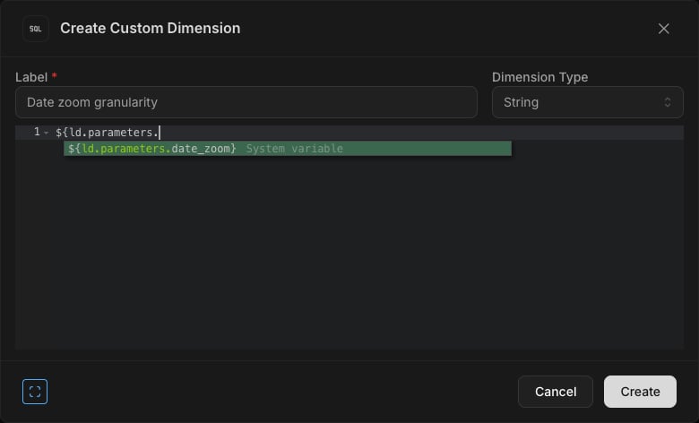Screen dimensions: 699x423
Task: Click the SQL badge icon
Action: tap(36, 29)
